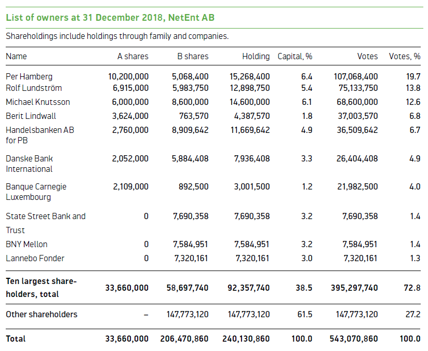Viewport: 428px width, 351px height.
Task: Click Berit Lindwall's A shares 3,624,000
Action: (x=130, y=116)
